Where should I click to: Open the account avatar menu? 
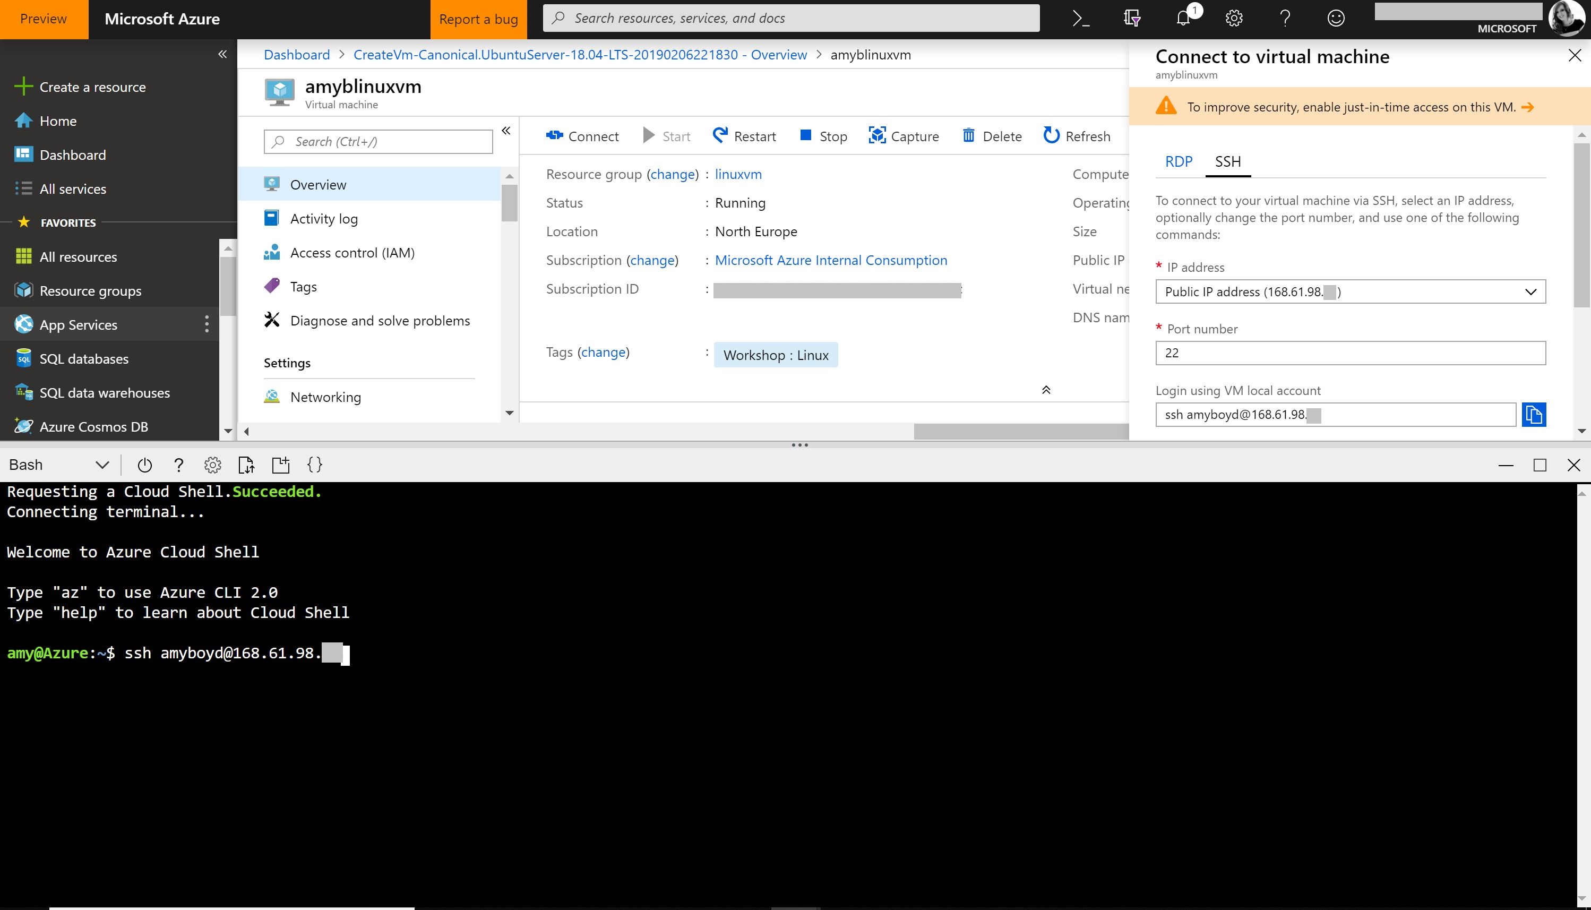(1566, 19)
